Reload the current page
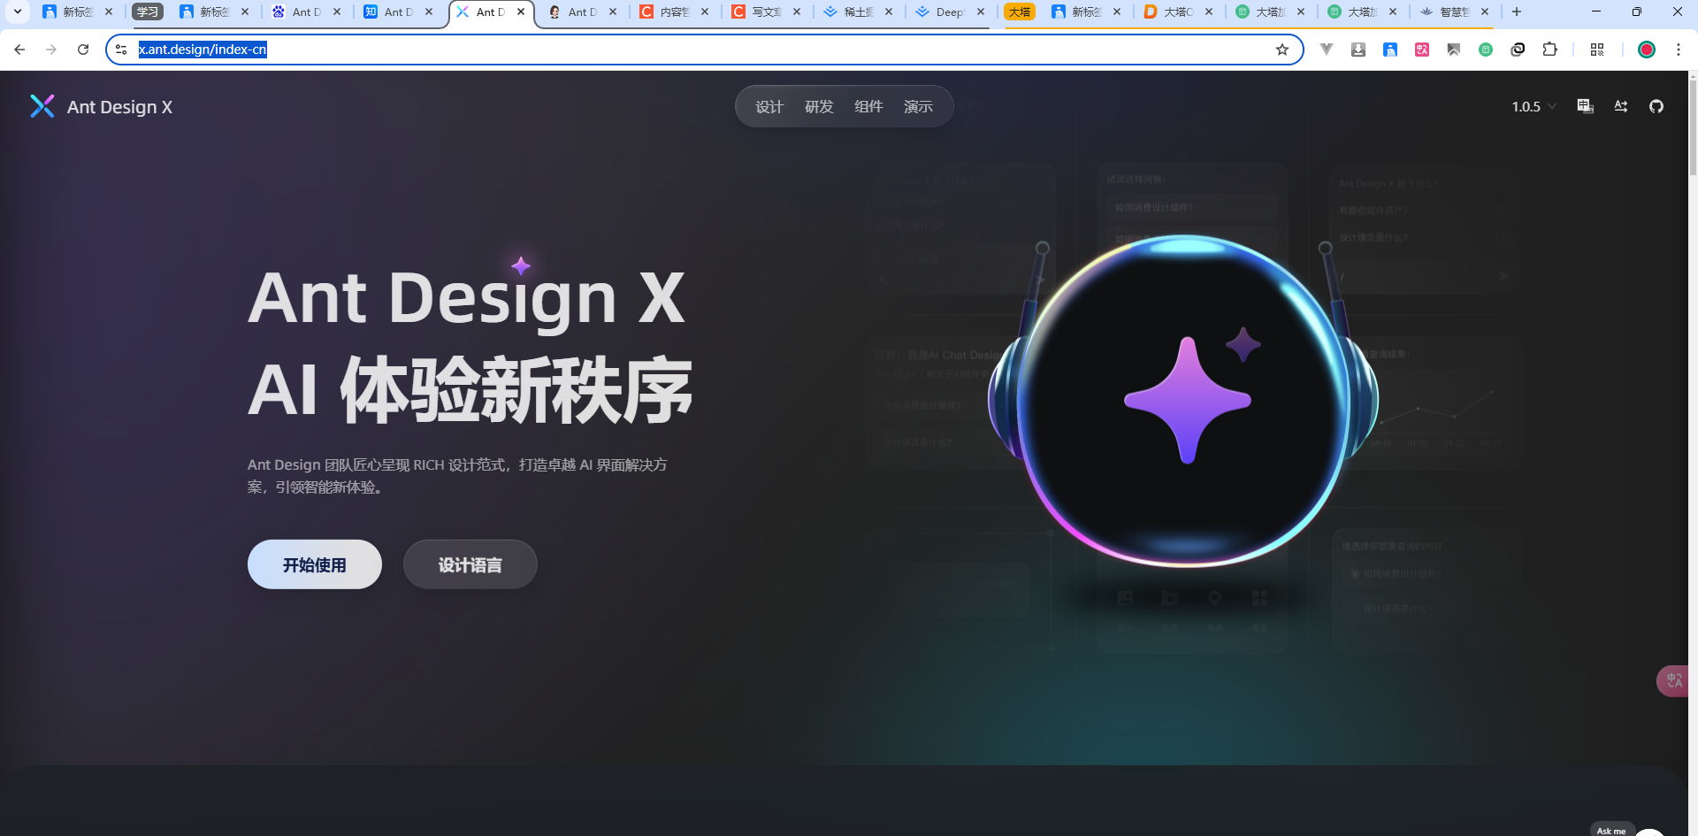 point(83,50)
